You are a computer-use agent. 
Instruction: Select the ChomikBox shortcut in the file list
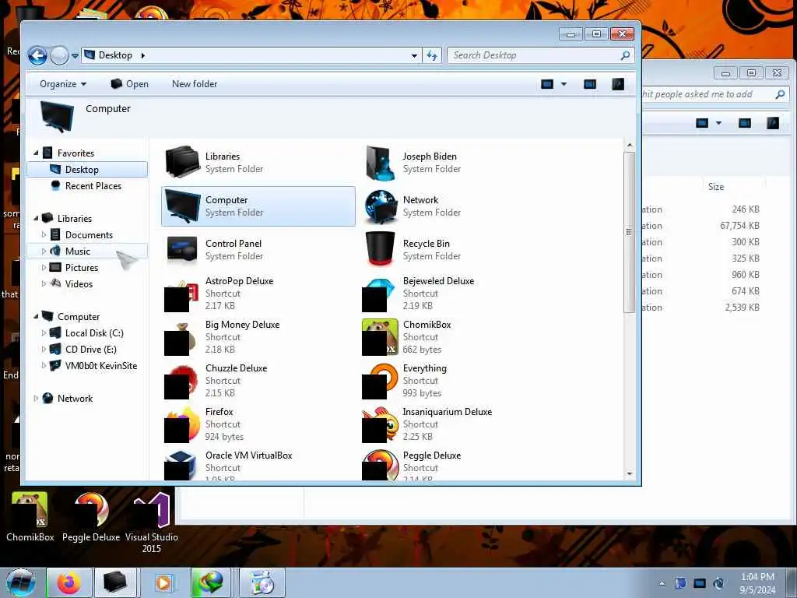380,337
